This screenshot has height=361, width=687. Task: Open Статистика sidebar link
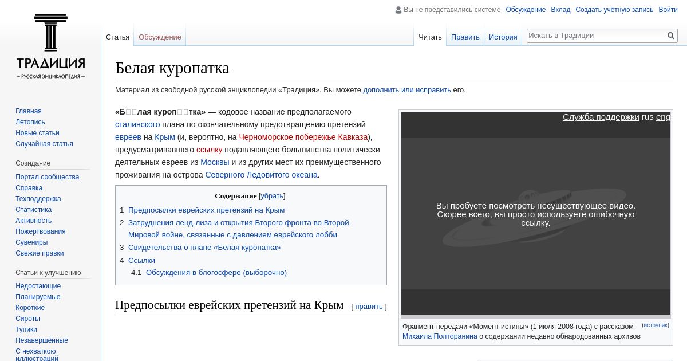[x=33, y=210]
